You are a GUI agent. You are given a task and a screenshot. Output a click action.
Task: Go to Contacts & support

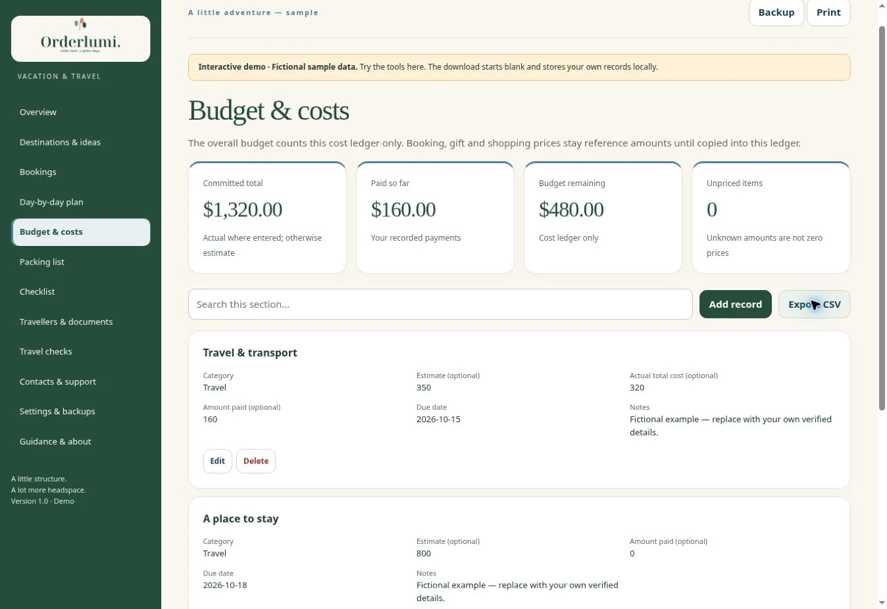tap(80, 381)
